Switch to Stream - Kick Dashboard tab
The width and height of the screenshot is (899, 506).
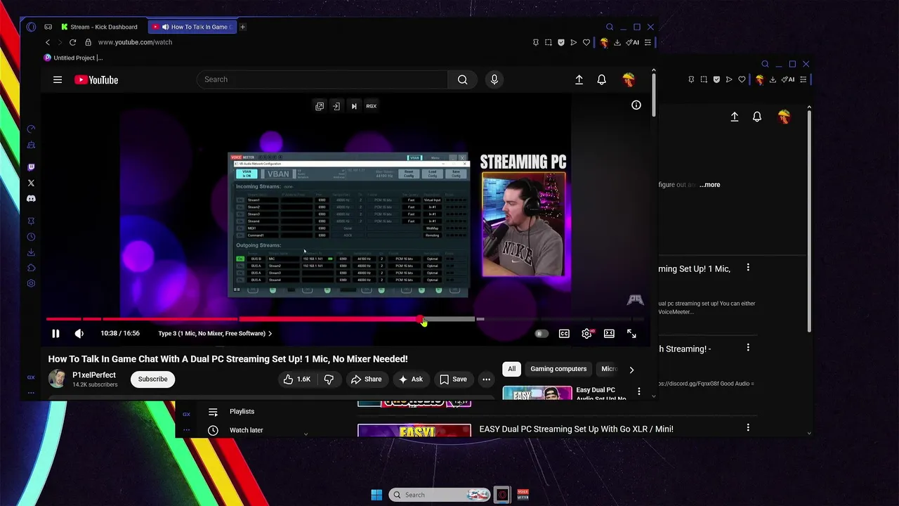[99, 27]
